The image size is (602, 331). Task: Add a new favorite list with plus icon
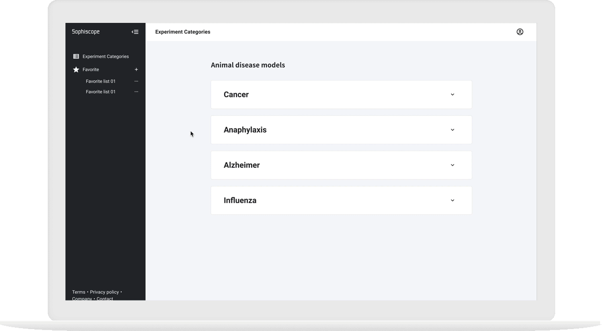(x=136, y=70)
